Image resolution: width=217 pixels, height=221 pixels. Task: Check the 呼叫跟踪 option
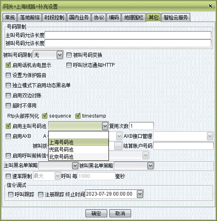(11, 194)
